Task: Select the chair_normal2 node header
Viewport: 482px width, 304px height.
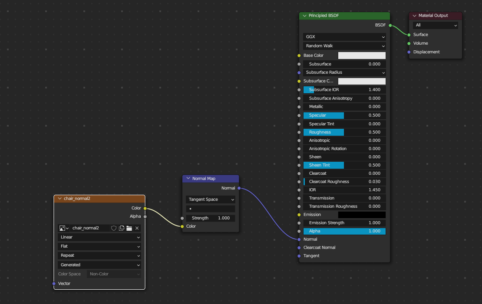Action: coord(99,199)
